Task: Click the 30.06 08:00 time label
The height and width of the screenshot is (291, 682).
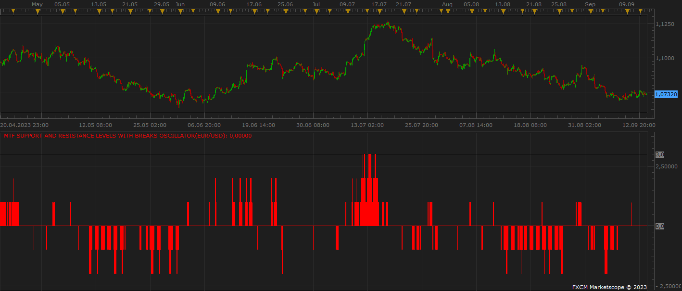Action: coord(313,125)
